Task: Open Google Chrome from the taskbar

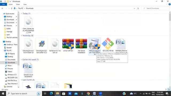Action: pos(88,94)
